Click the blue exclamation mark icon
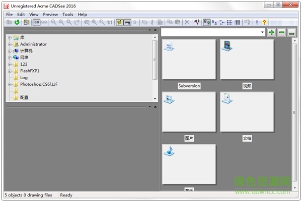Viewport: 302px width, 201px height. [257, 22]
